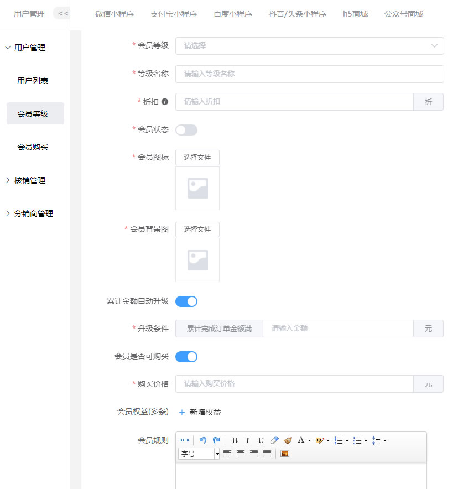Click the eraser clear-formatting icon
Viewport: 453px width, 489px height.
(274, 440)
